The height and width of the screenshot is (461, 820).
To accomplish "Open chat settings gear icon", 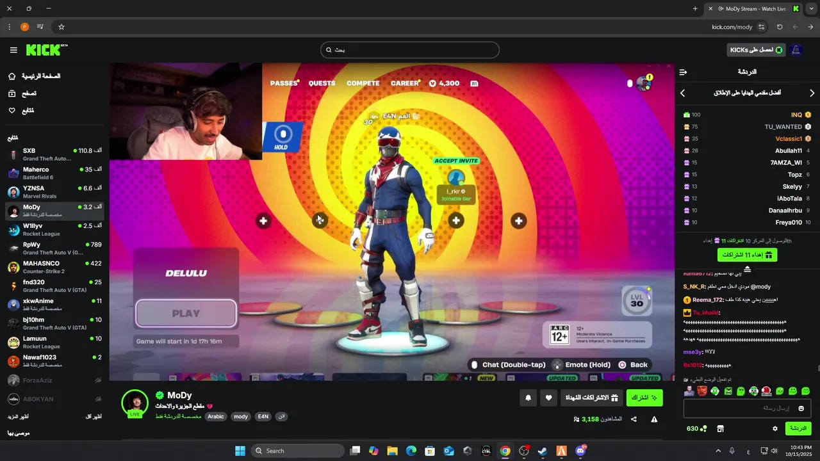I will coord(775,429).
